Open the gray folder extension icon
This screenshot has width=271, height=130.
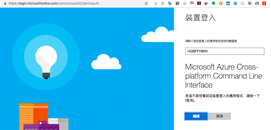(250, 3)
